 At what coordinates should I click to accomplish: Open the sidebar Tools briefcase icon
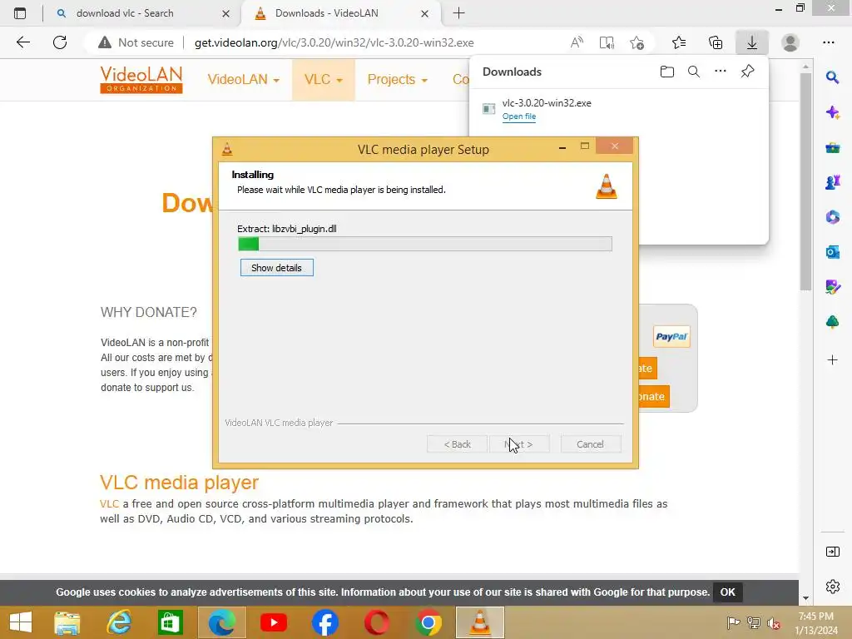[x=832, y=147]
